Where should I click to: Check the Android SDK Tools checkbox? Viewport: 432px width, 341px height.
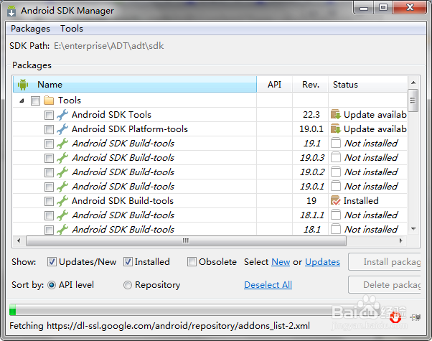click(x=49, y=115)
